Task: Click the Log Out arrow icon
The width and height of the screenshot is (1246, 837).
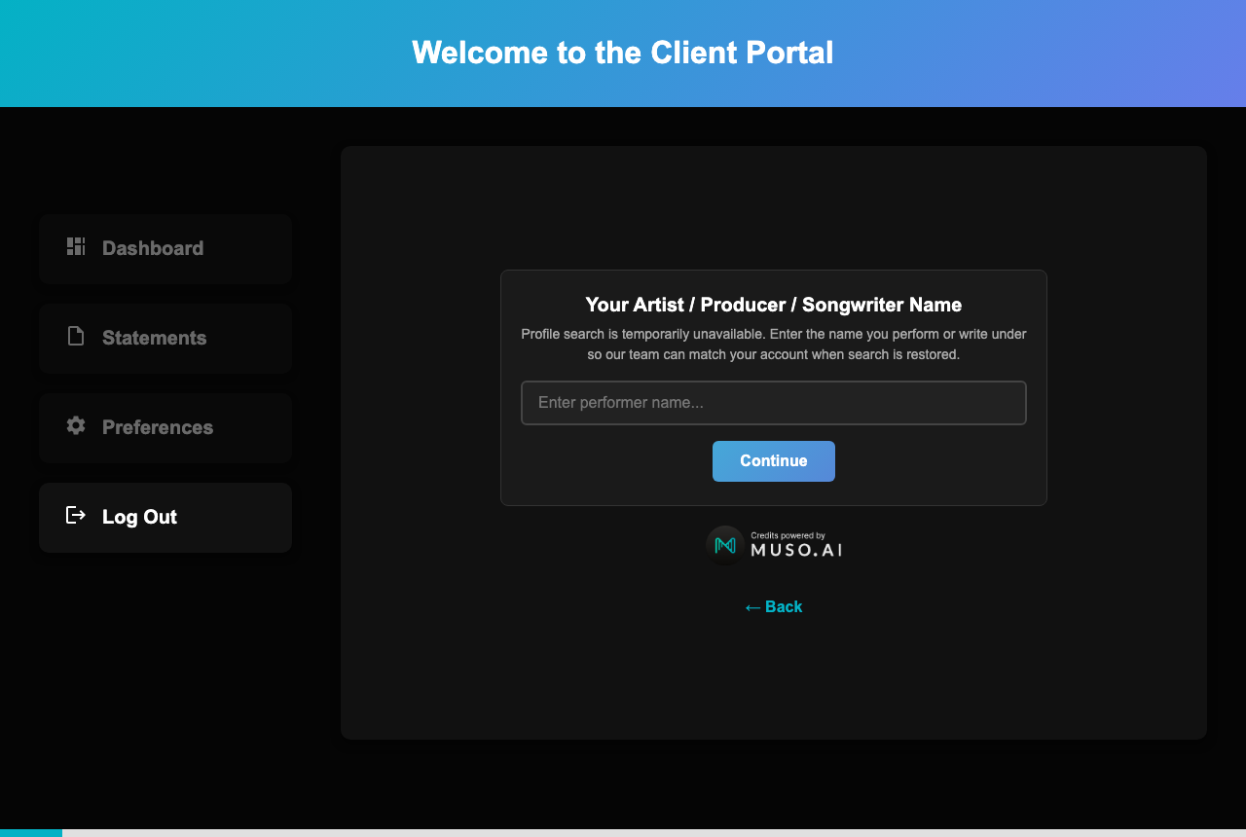Action: (x=76, y=515)
